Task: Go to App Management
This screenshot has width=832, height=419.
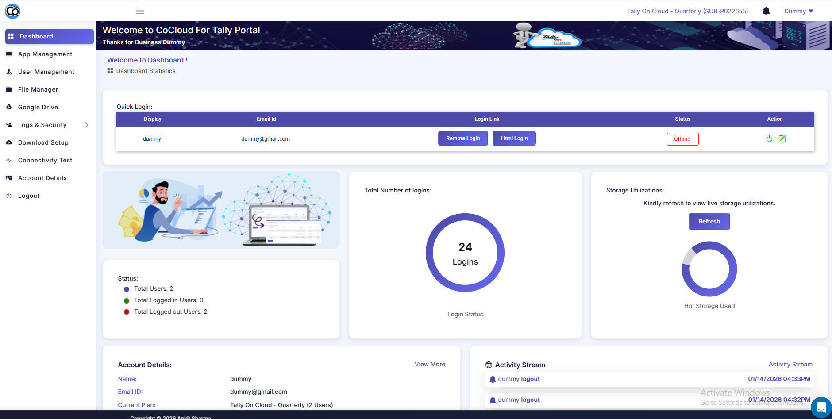Action: [45, 54]
